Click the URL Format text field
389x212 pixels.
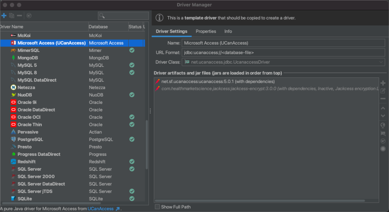283,53
